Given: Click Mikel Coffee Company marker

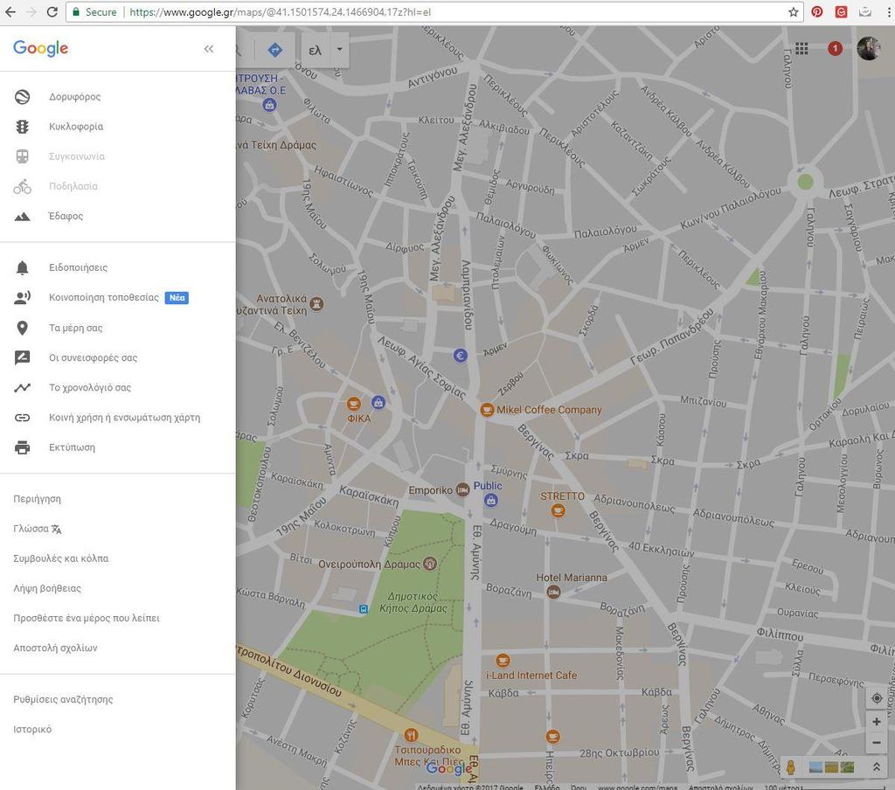Looking at the screenshot, I should [487, 410].
